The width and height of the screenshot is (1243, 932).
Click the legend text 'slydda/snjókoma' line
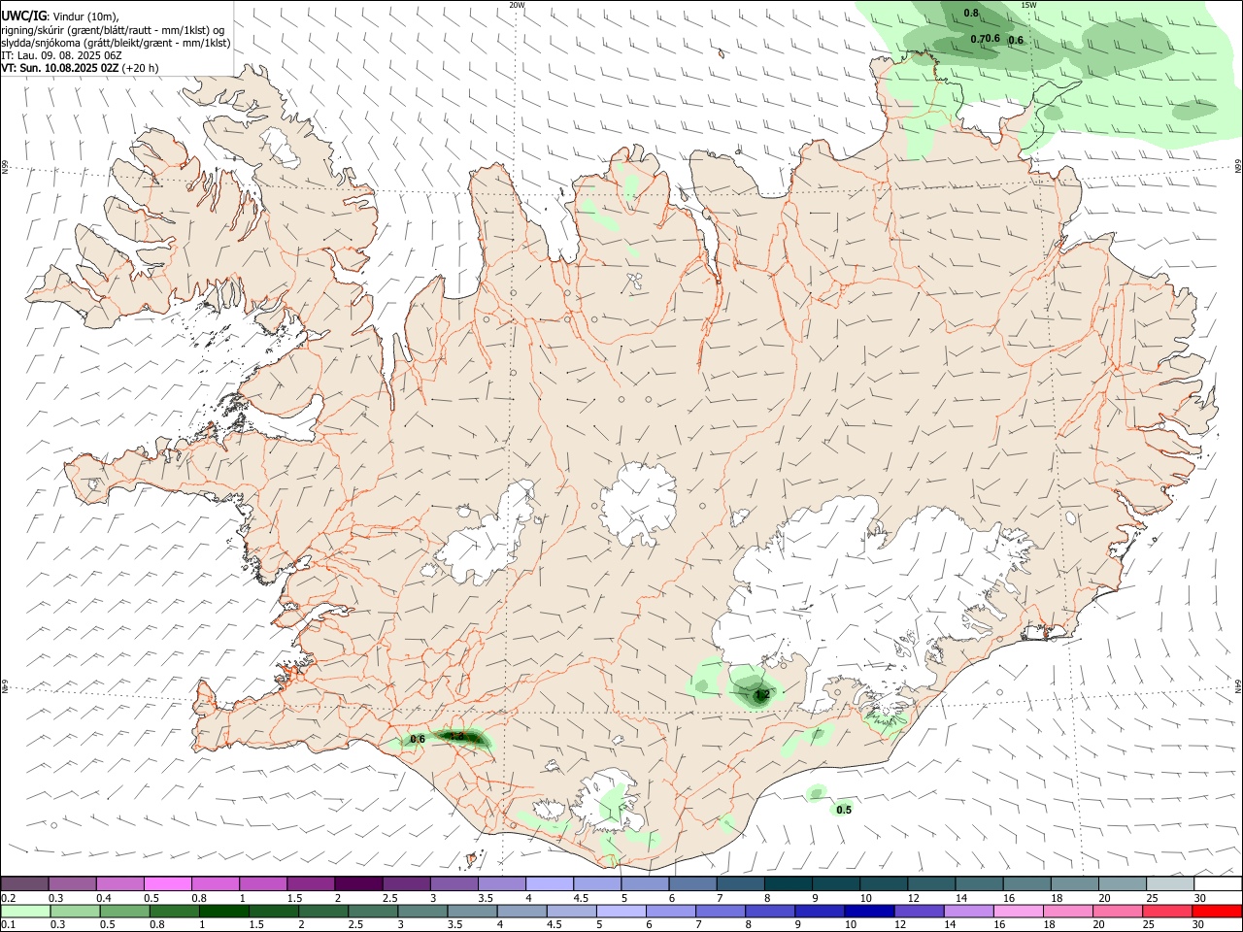pos(116,43)
